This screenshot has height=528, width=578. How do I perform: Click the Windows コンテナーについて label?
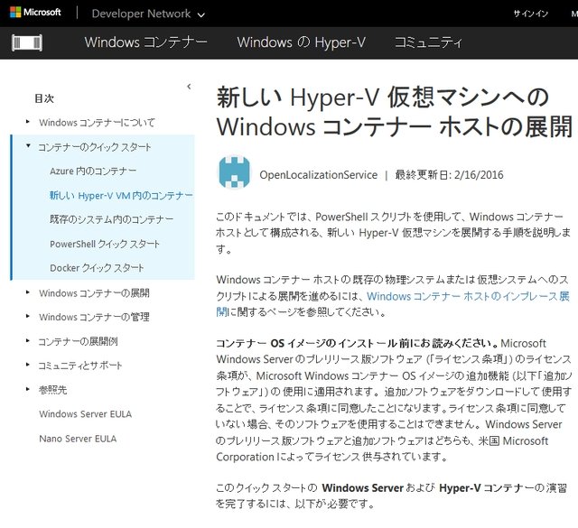click(x=97, y=123)
